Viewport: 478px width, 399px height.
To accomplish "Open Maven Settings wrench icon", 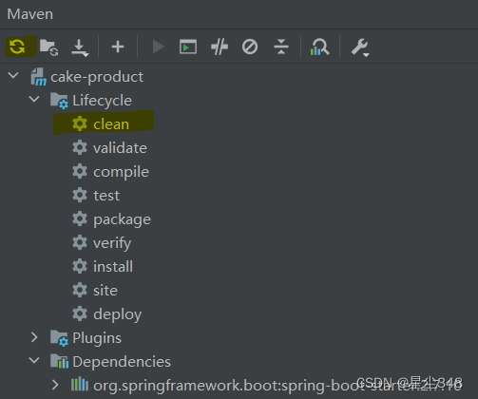I will pyautogui.click(x=360, y=47).
